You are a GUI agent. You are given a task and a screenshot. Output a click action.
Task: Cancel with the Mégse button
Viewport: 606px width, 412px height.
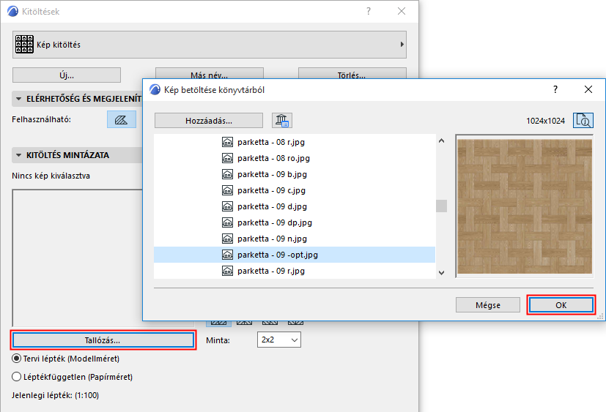488,305
